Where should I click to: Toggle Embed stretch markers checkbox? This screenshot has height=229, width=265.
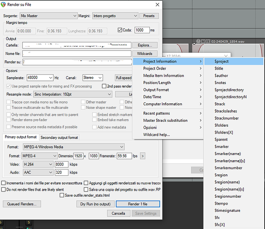95,115
